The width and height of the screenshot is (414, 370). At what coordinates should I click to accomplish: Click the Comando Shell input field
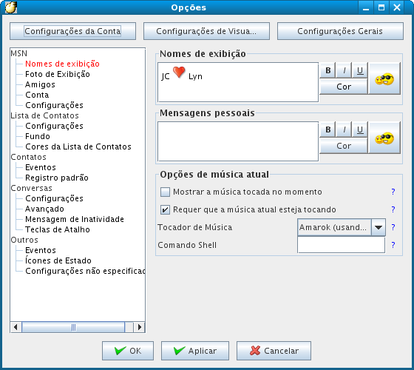tap(341, 245)
